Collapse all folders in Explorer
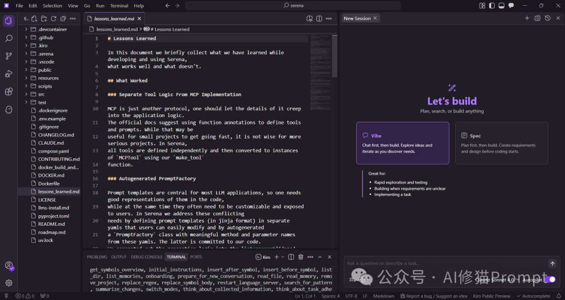 63,18
